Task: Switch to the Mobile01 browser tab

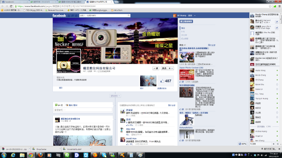Action: [43, 2]
